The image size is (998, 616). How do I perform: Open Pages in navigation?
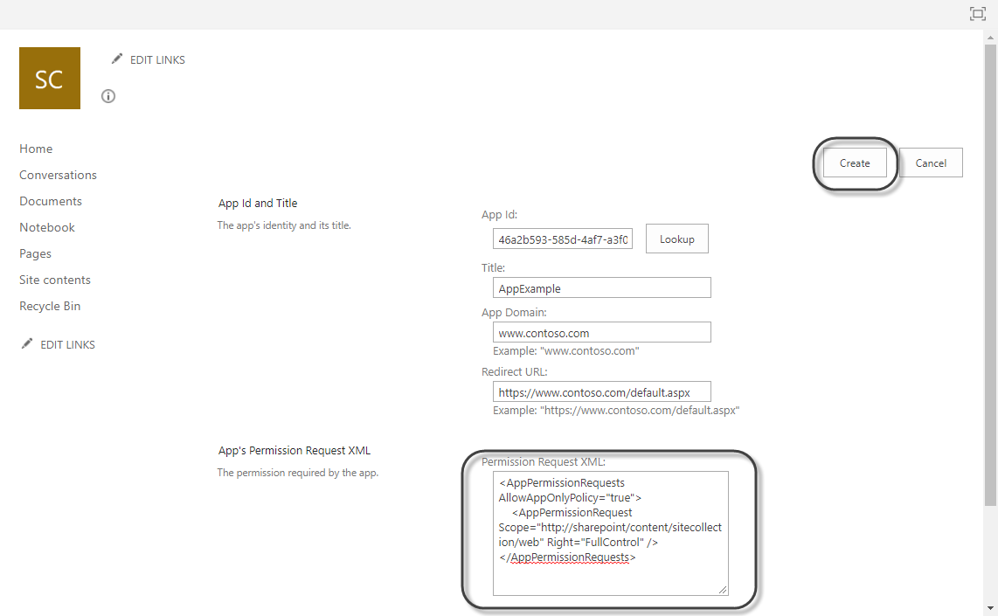pos(35,254)
